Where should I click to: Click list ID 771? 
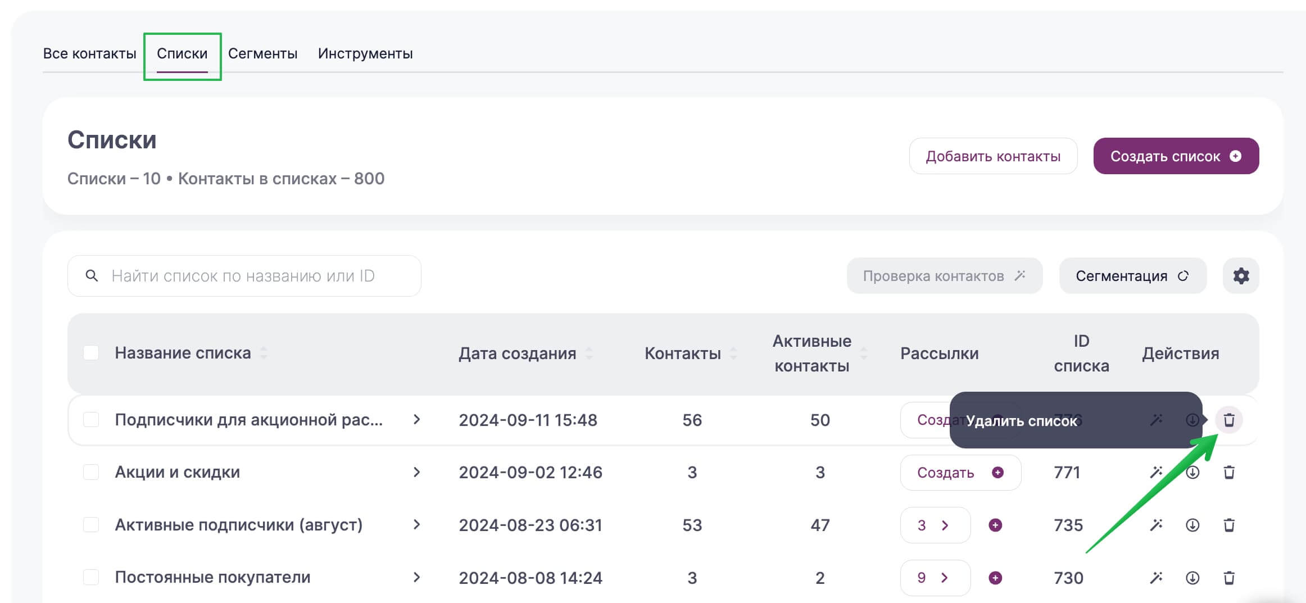pos(1067,472)
